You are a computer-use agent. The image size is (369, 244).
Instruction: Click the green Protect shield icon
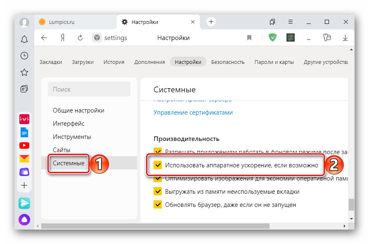272,38
